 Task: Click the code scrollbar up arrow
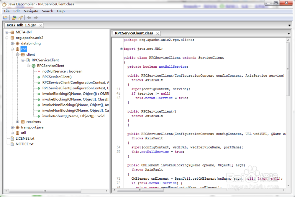tap(288, 40)
